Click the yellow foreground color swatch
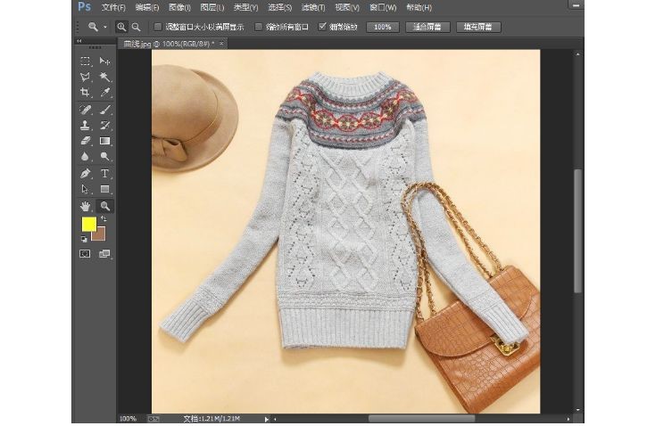This screenshot has width=672, height=426. (x=88, y=224)
